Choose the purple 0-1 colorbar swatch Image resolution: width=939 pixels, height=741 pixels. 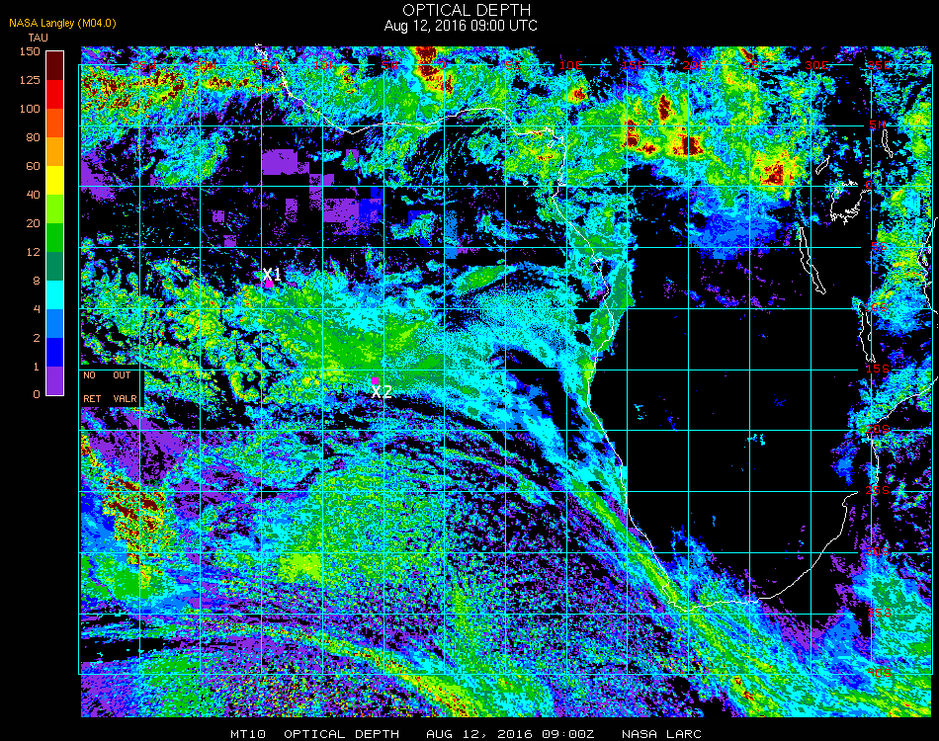(x=55, y=380)
